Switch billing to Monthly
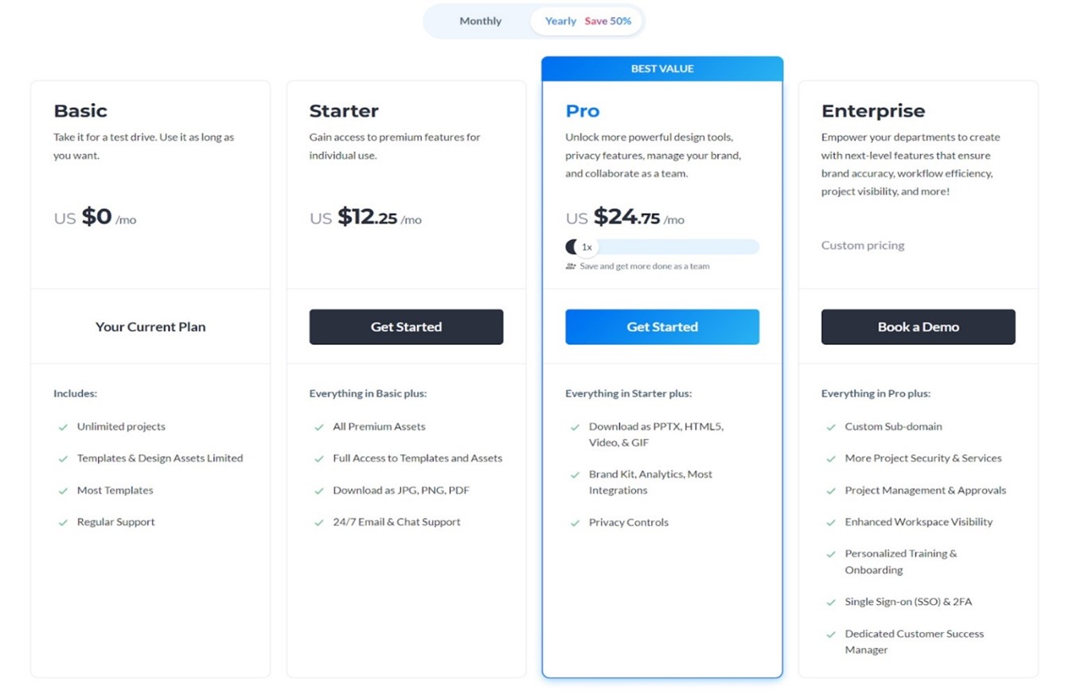 480,21
